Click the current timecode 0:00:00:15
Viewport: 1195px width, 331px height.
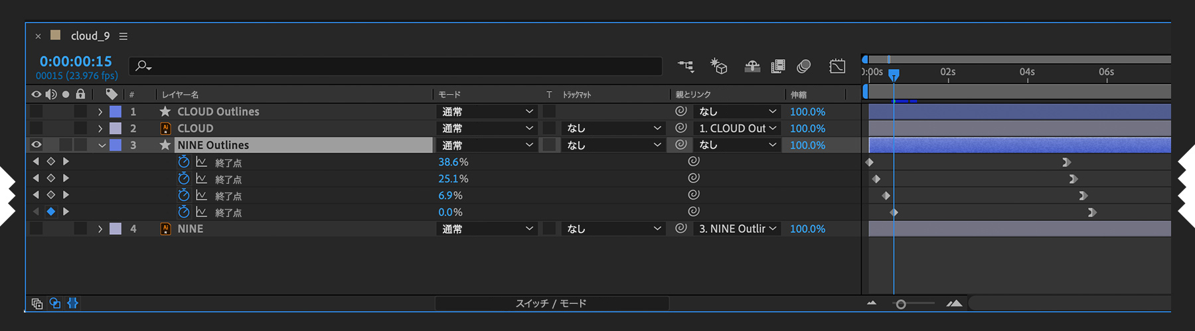coord(76,61)
